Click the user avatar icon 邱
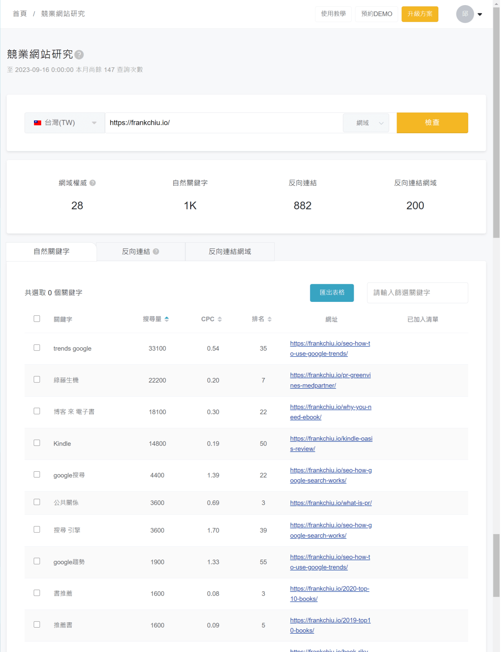The width and height of the screenshot is (501, 652). click(465, 14)
